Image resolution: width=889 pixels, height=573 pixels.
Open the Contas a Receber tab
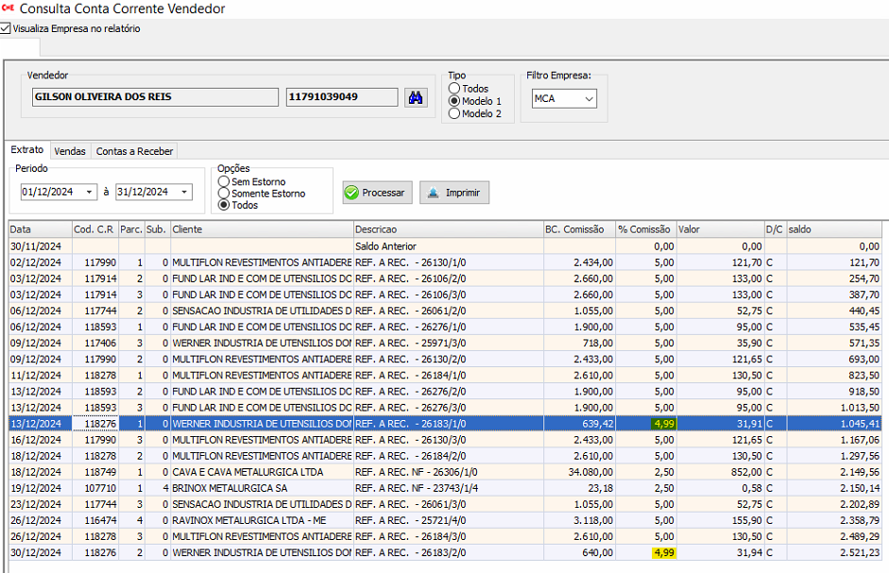click(x=133, y=151)
